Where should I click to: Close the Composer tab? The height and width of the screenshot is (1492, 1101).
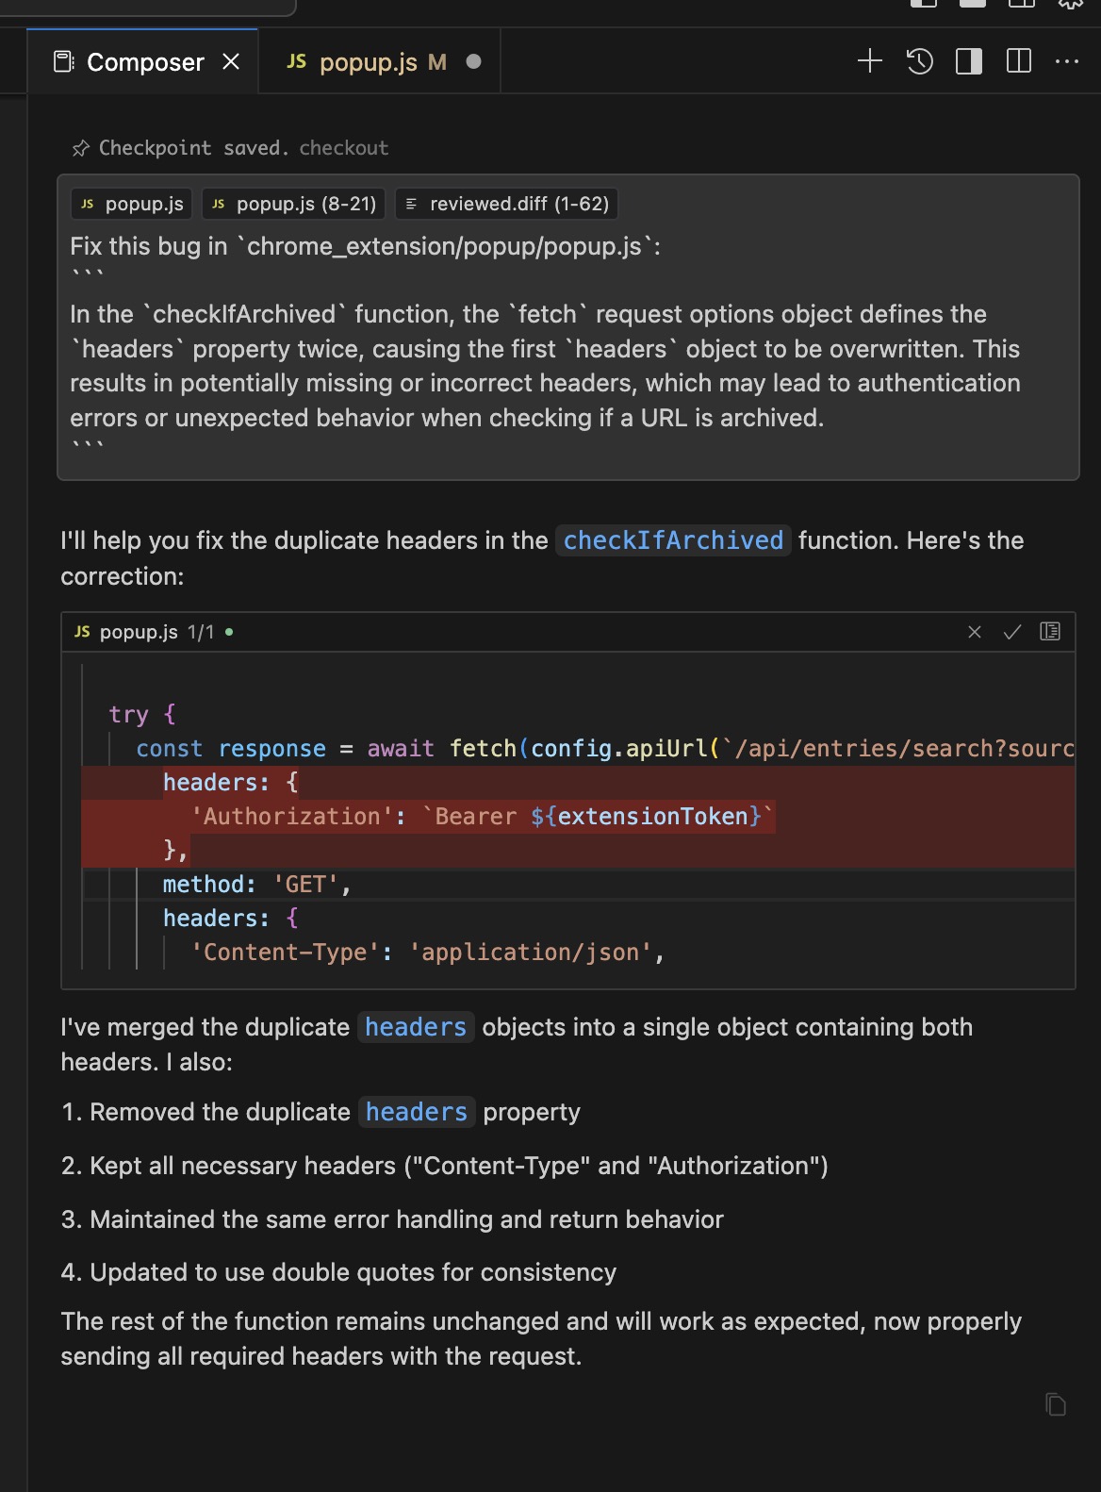pos(231,61)
